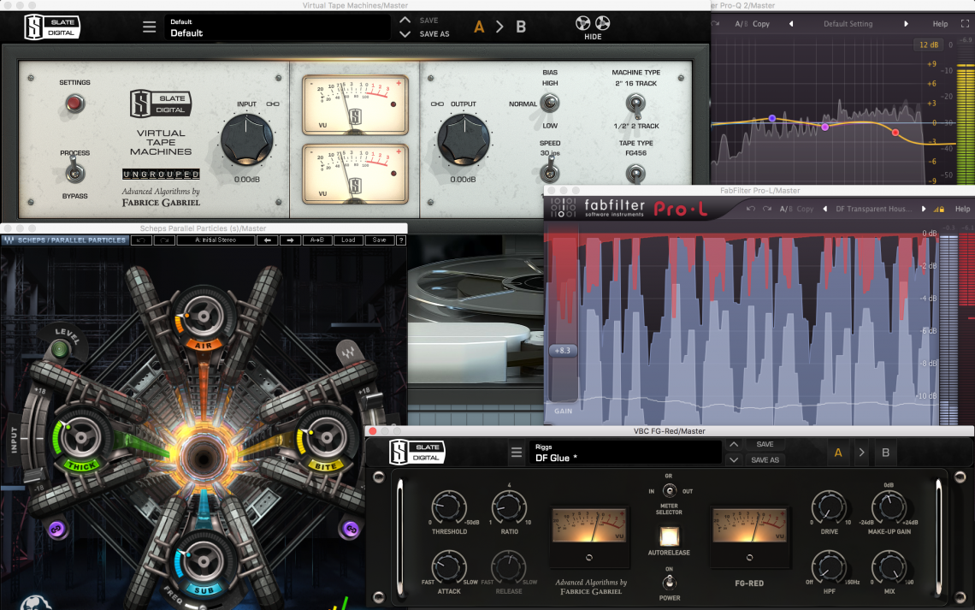This screenshot has height=610, width=975.
Task: Click the Waves logo on Scheps Parallel Particles
Action: click(x=11, y=240)
